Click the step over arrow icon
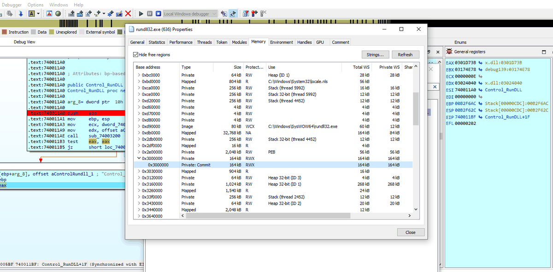Viewport: 553px width, 272px height. [x=233, y=14]
